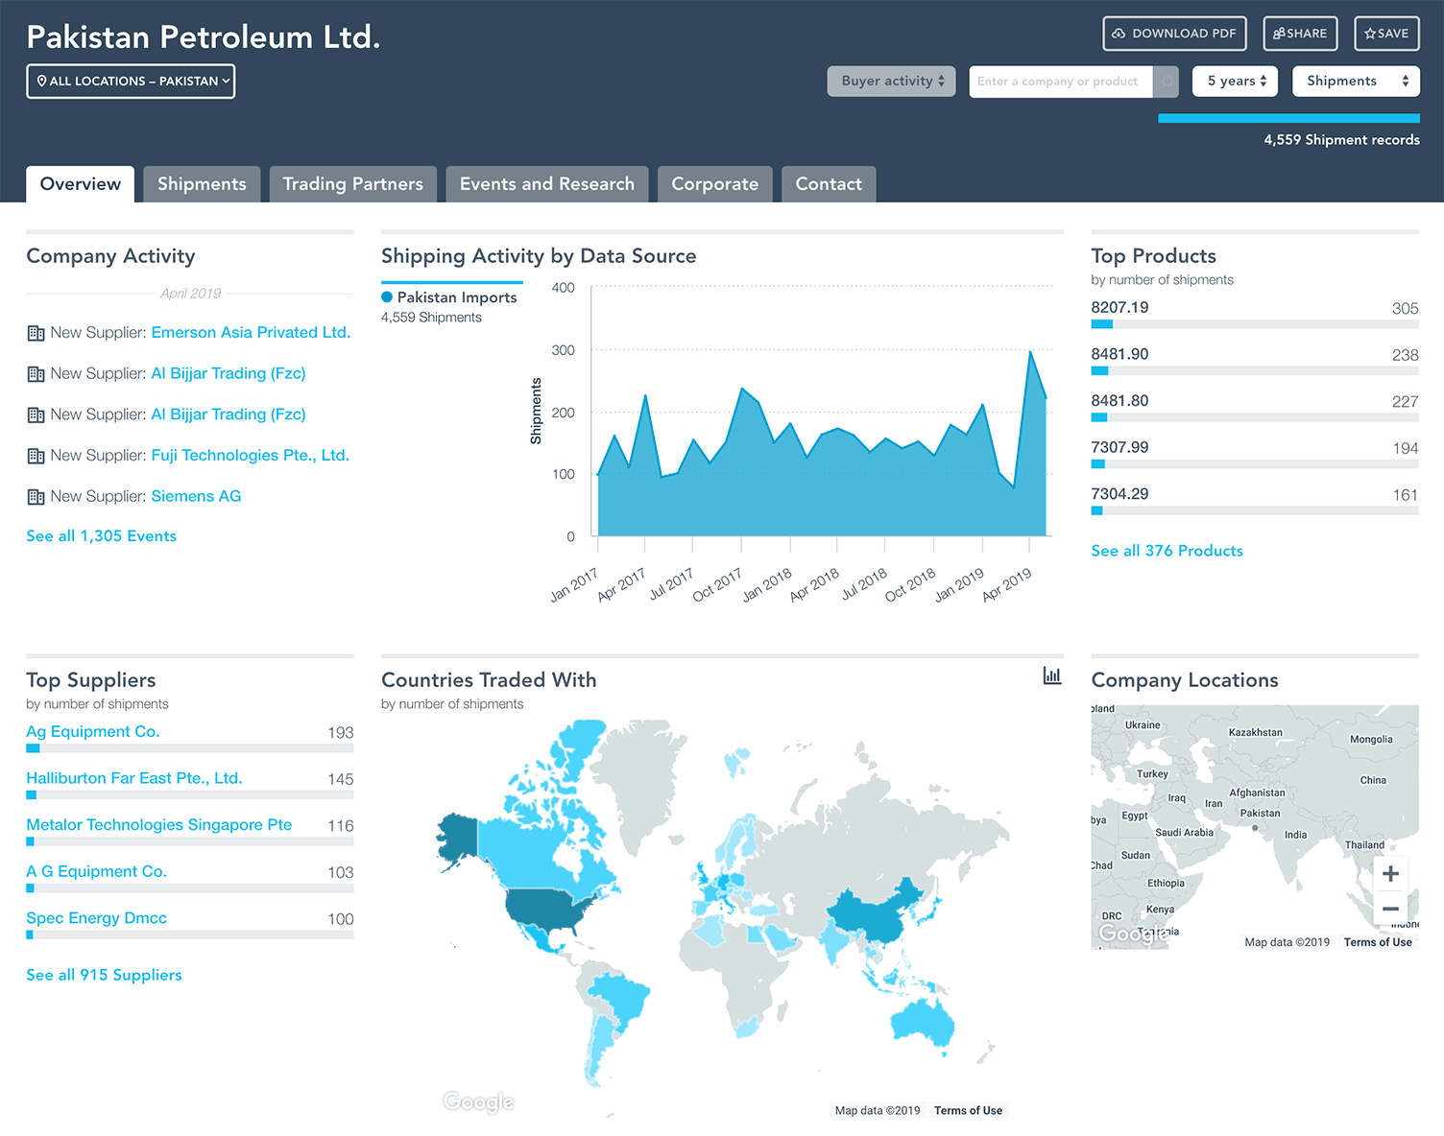Click the 8207.19 product bar
The image size is (1444, 1136).
tap(1255, 324)
